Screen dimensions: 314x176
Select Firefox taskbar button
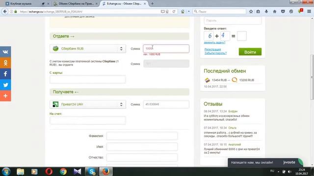point(106,172)
